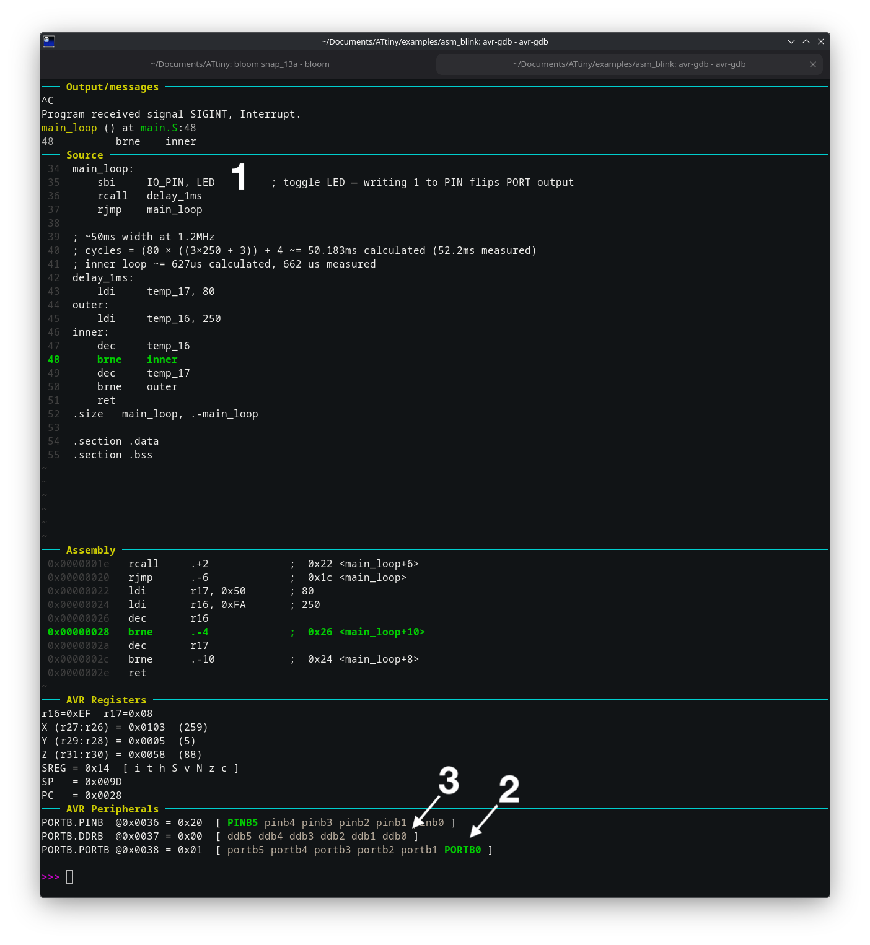This screenshot has width=870, height=945.
Task: Switch to the bloom snap_13a tab
Action: pos(240,64)
